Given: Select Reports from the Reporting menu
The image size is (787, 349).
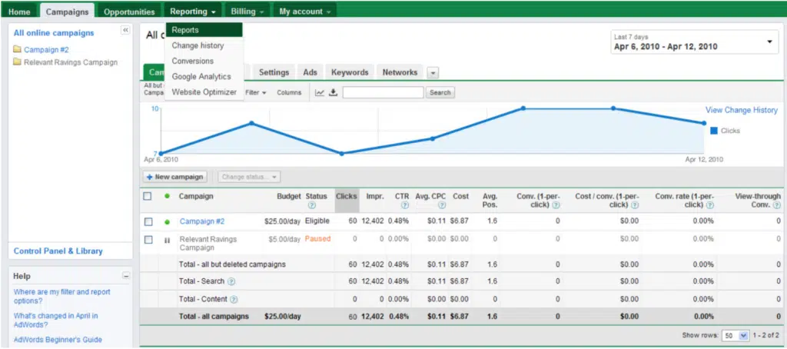Looking at the screenshot, I should pyautogui.click(x=204, y=30).
